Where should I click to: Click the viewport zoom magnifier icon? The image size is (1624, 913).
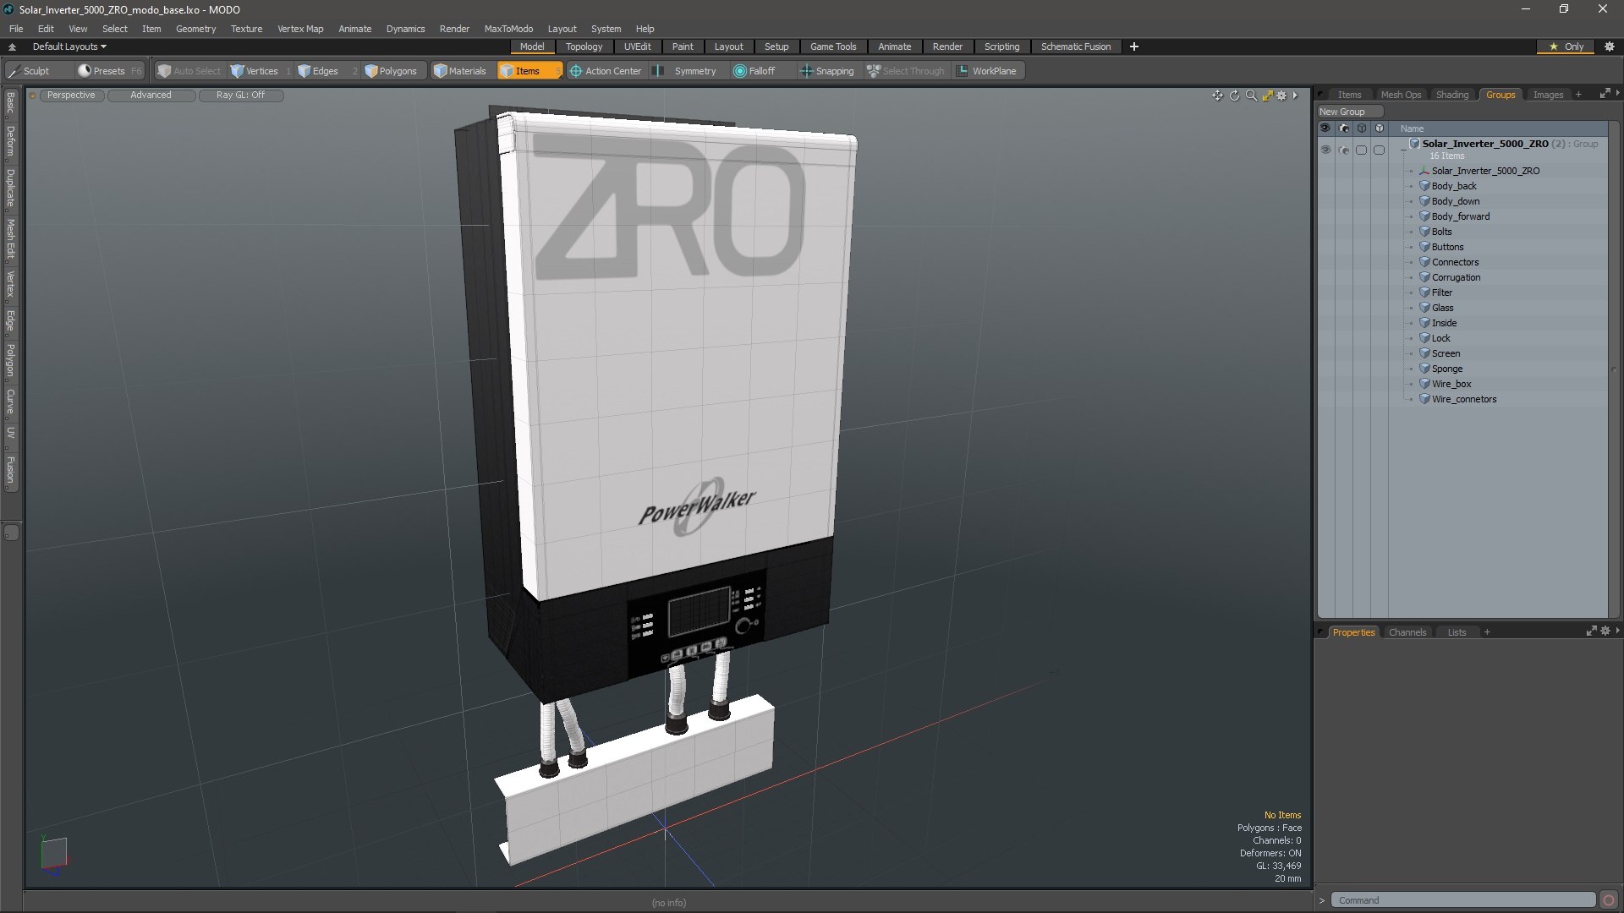(1251, 96)
